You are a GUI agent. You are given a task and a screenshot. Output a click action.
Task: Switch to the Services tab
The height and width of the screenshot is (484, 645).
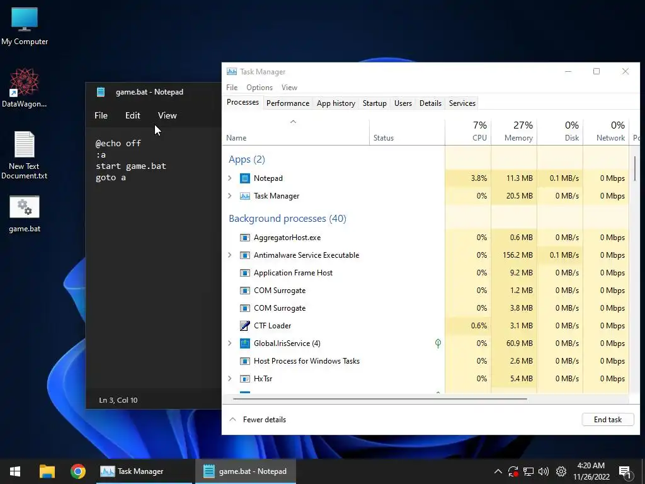tap(462, 103)
